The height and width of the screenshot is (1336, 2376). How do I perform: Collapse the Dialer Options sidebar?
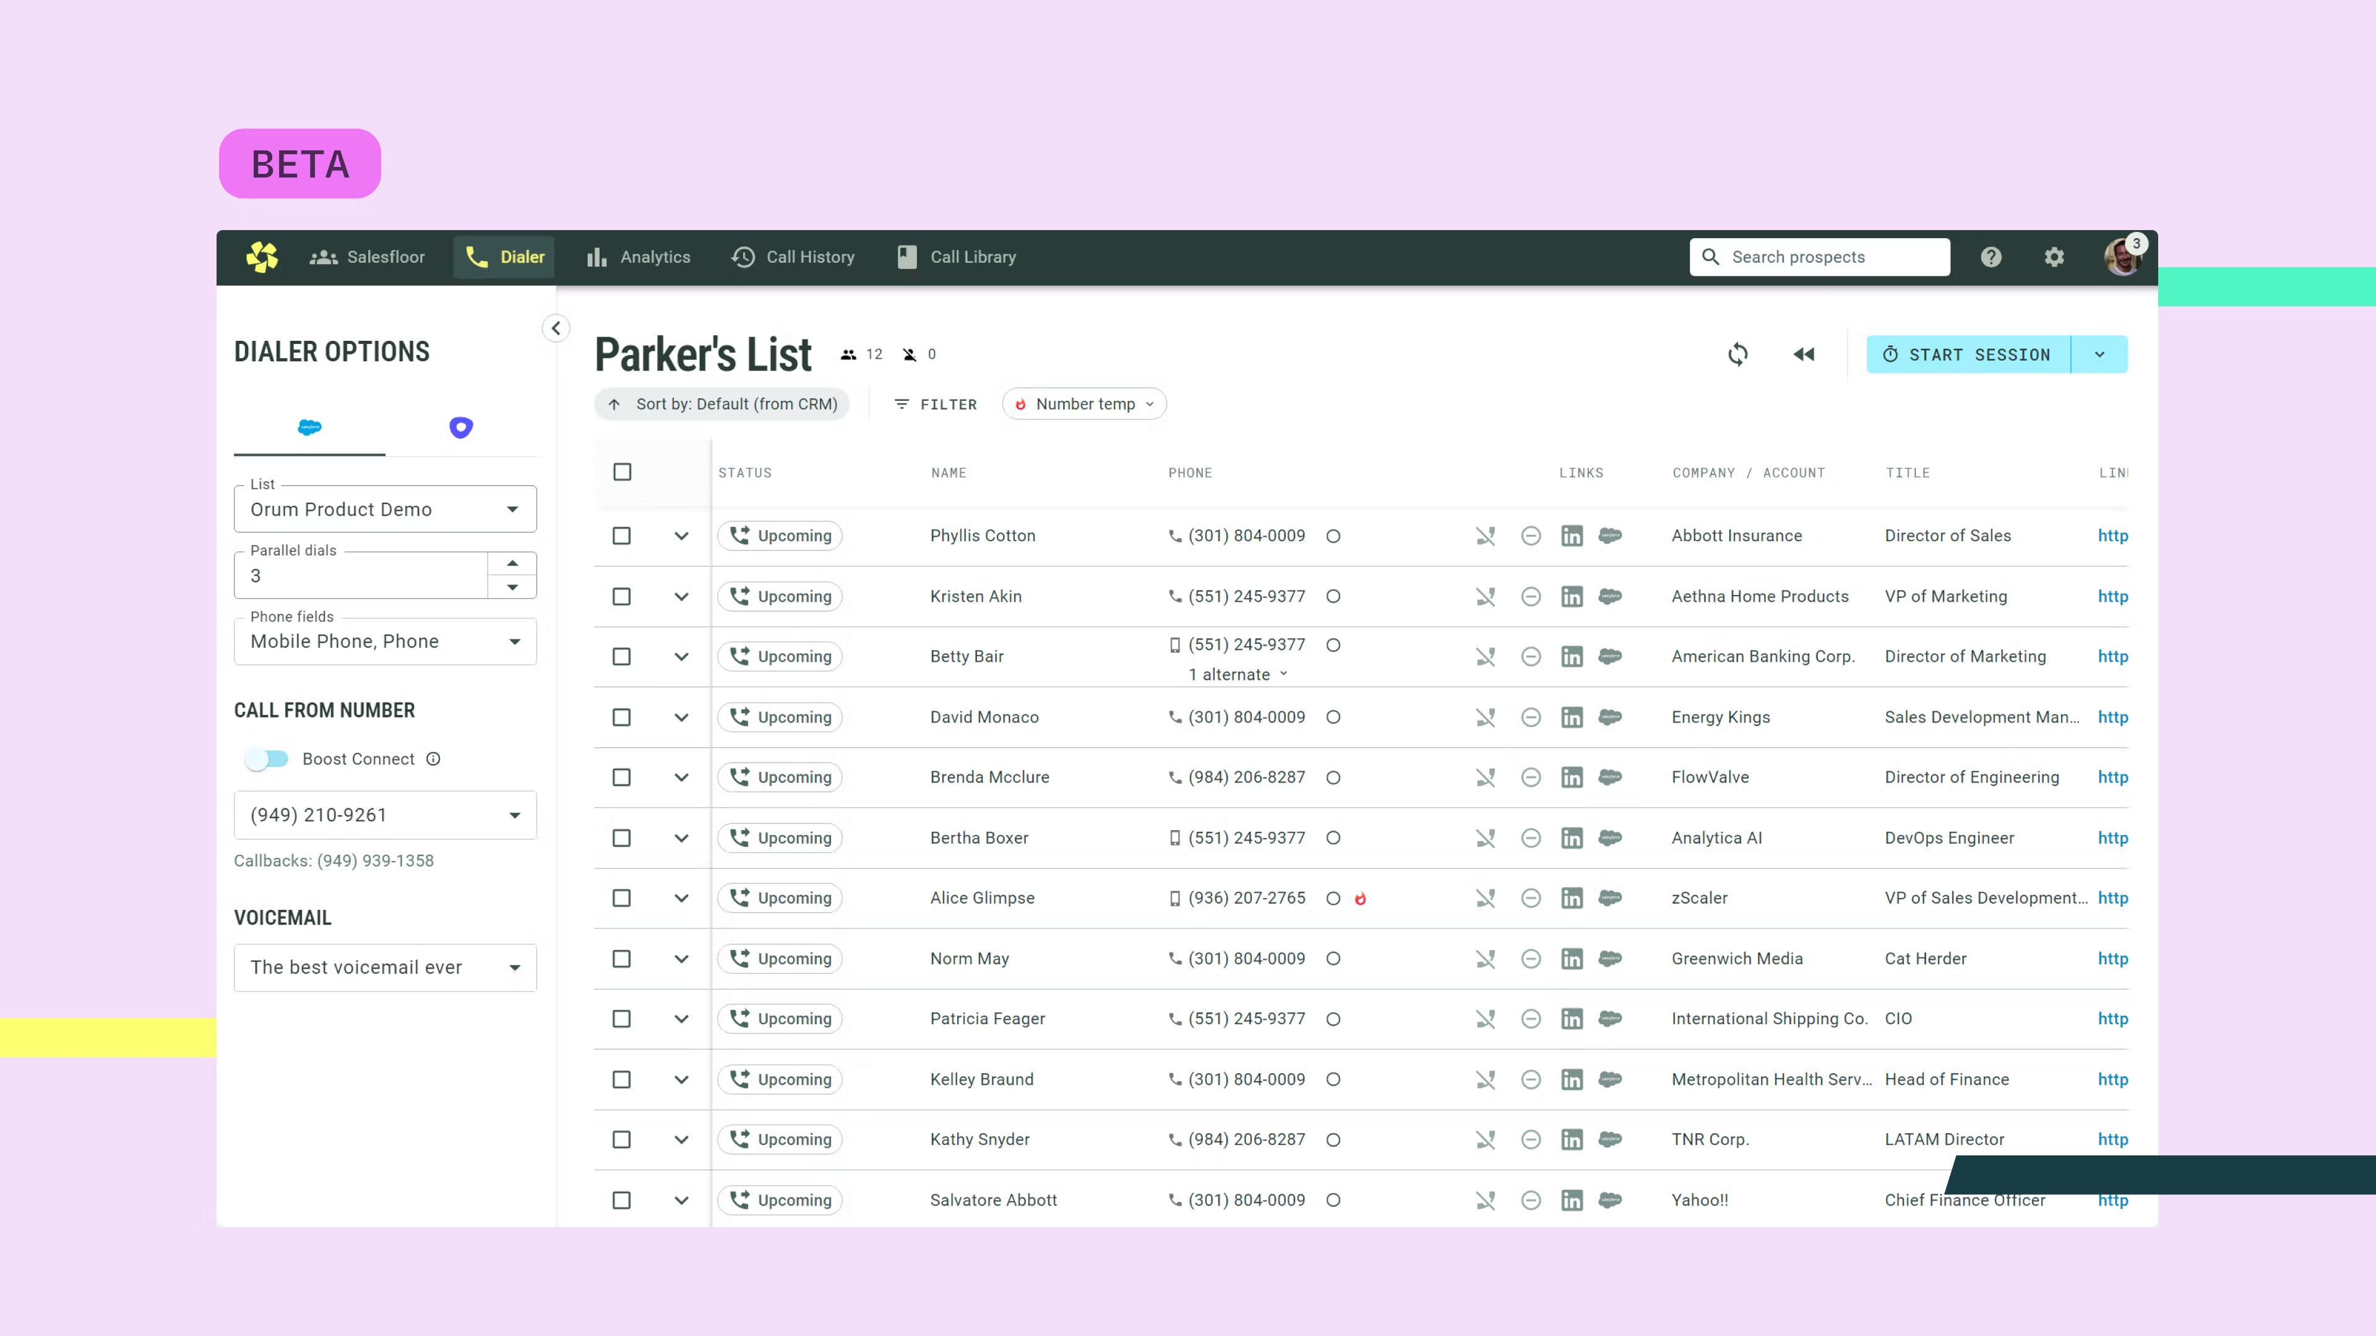pos(555,328)
